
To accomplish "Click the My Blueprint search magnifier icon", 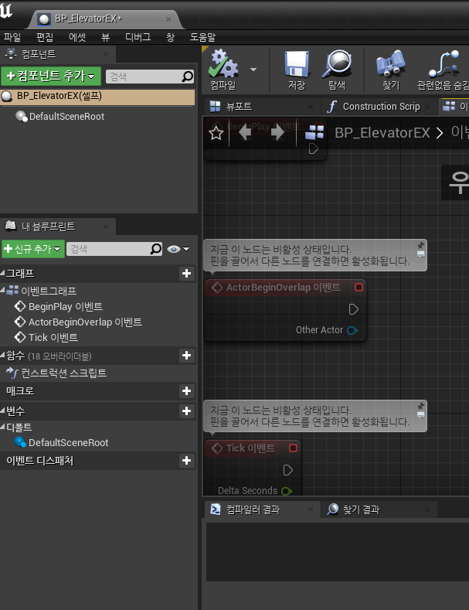I will click(156, 249).
